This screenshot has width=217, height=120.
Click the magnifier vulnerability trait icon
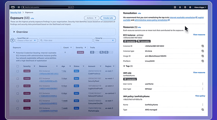[x=101, y=52]
